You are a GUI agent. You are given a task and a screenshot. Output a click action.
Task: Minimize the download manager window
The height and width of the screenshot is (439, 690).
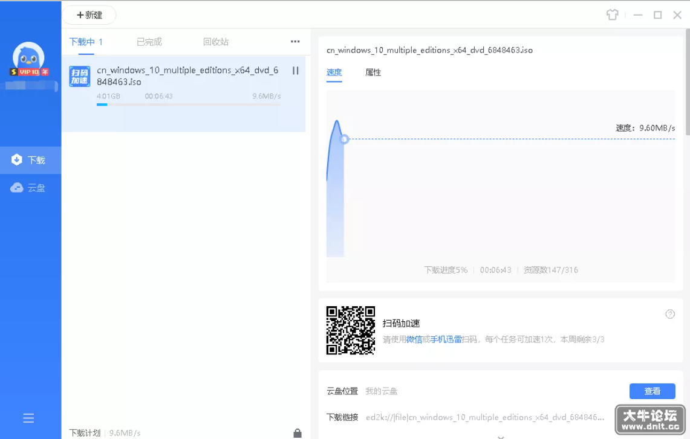[x=637, y=15]
